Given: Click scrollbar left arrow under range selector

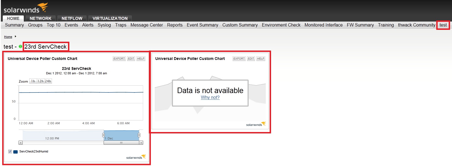Looking at the screenshot, I should click(20, 143).
